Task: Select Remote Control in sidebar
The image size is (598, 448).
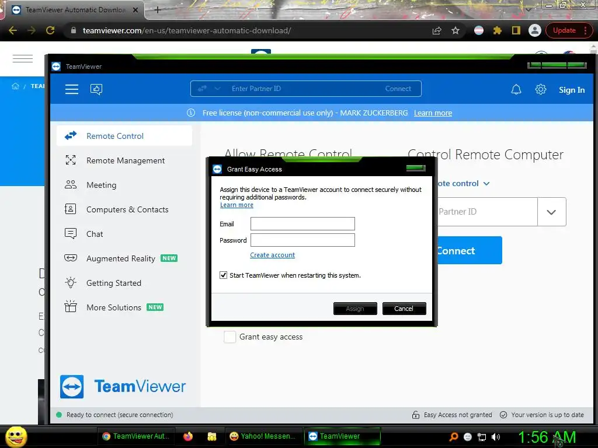Action: [124, 135]
